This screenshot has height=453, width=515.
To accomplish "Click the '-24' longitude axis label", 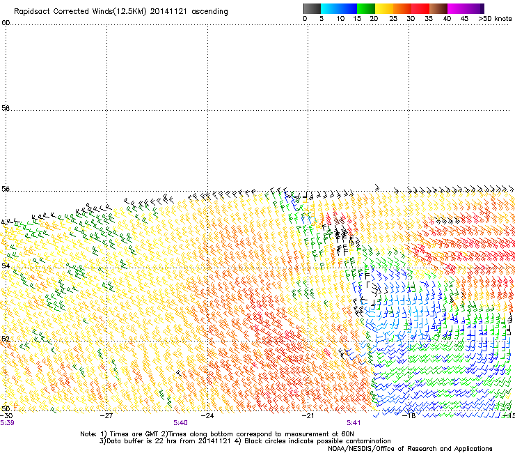I will tap(207, 415).
